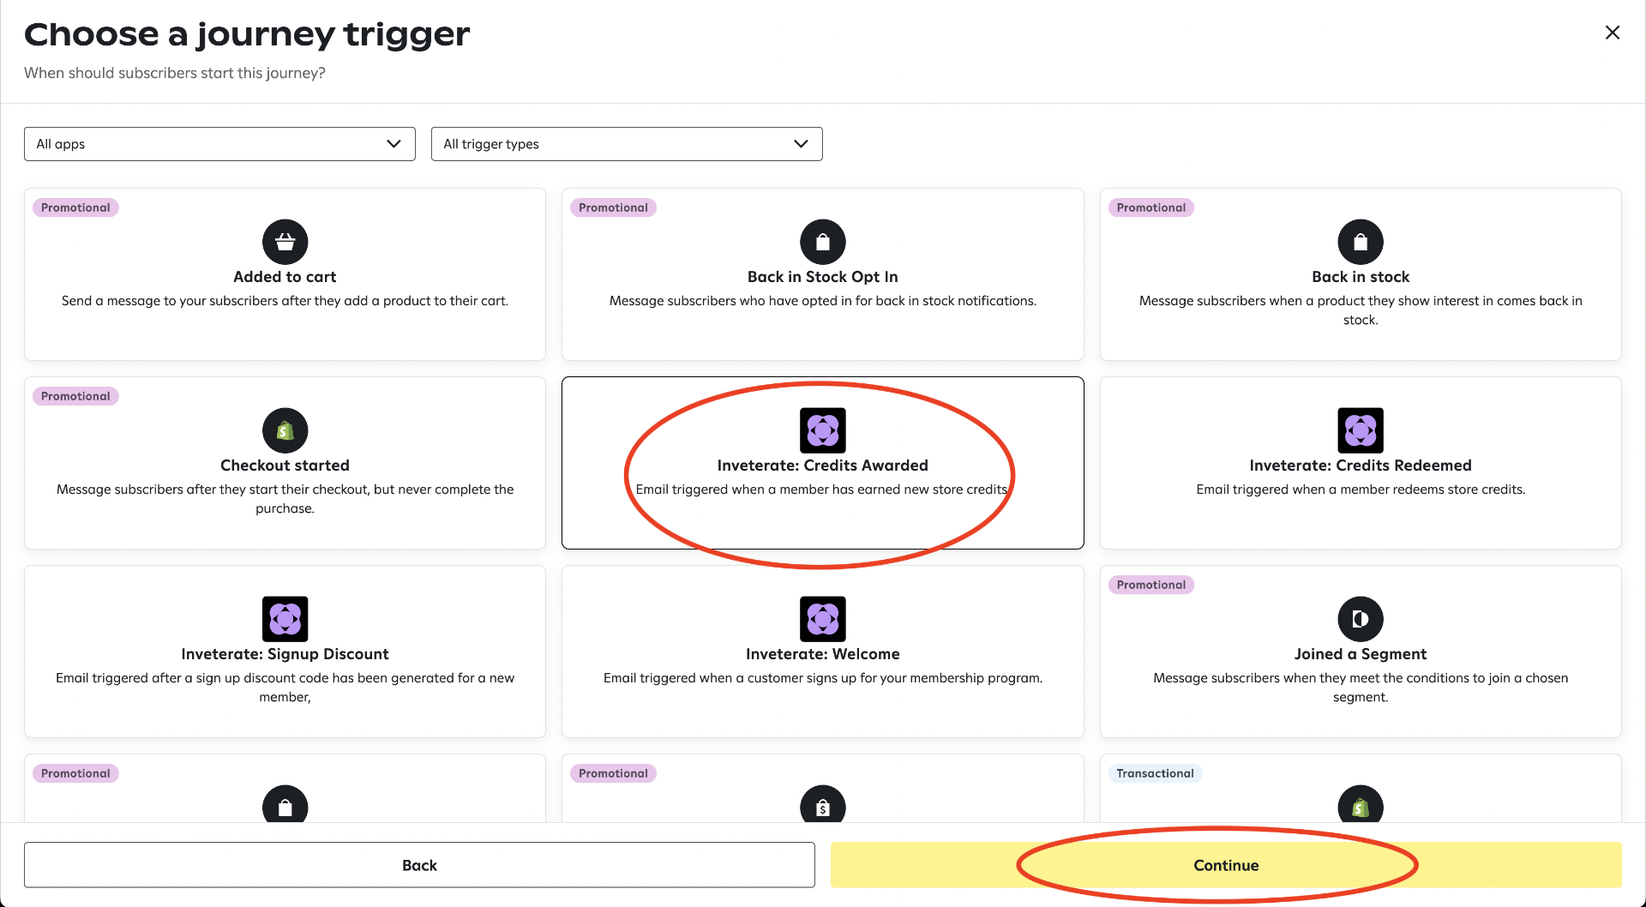The height and width of the screenshot is (907, 1646).
Task: Click the Added to cart basket icon
Action: (285, 242)
